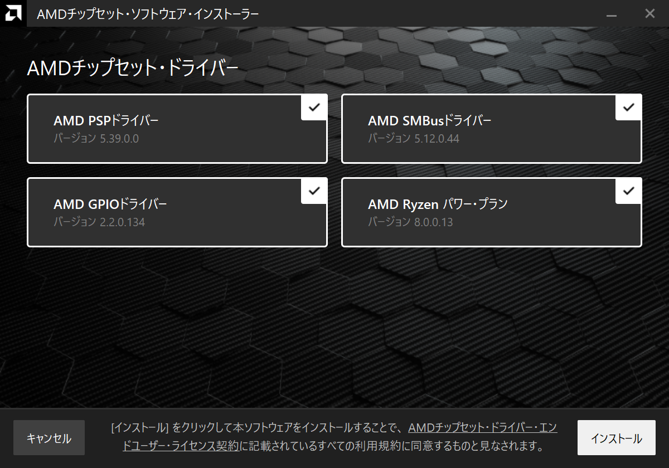Click GPIO version 2.2.0.134 text

tap(99, 222)
